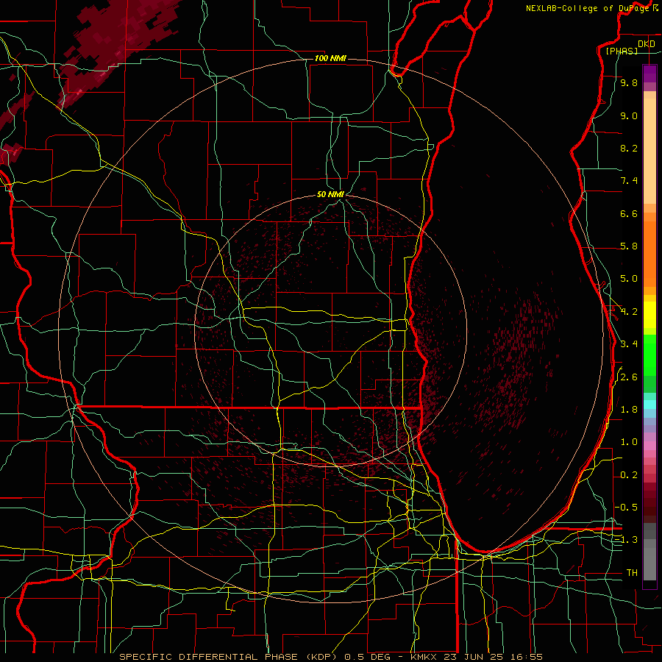
Task: Click the 16:55 timestamp text
Action: 526,657
